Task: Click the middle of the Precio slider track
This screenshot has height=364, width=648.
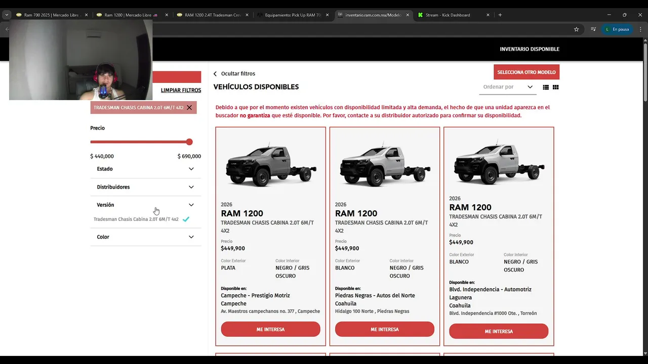Action: click(x=140, y=142)
